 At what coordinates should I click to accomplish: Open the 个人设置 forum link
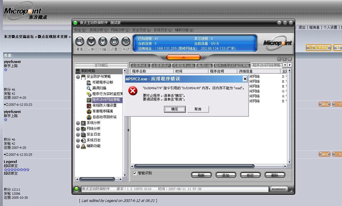tap(330, 27)
